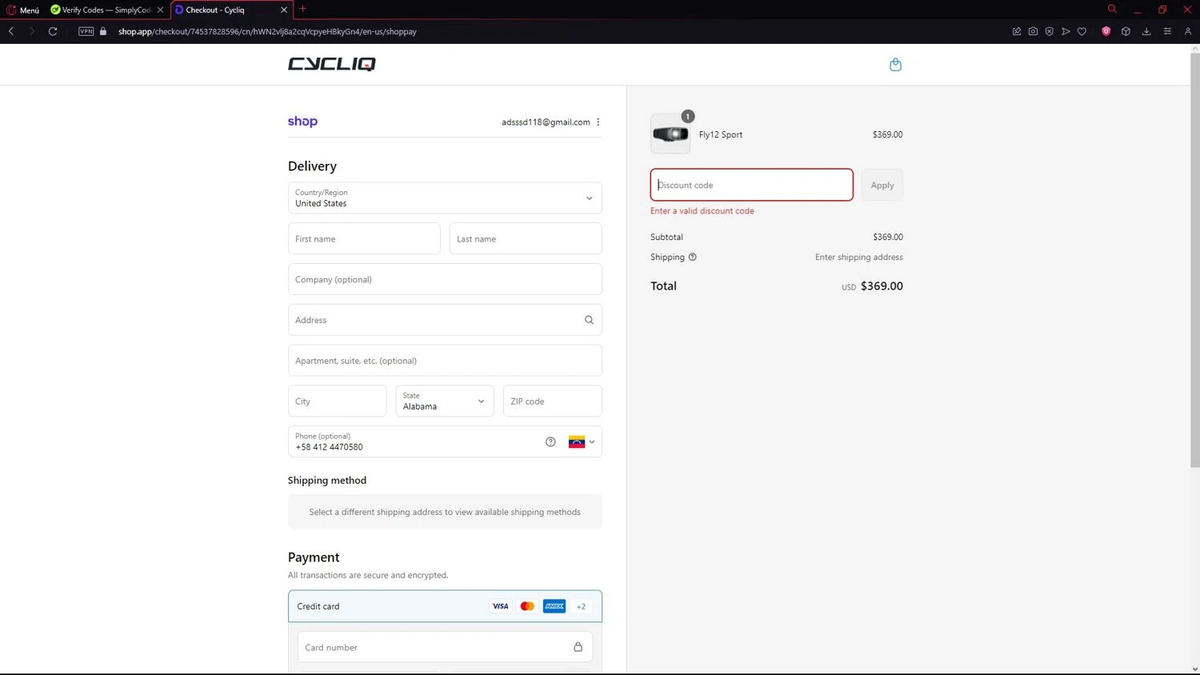Viewport: 1200px width, 675px height.
Task: Go back to previous page
Action: click(x=11, y=31)
